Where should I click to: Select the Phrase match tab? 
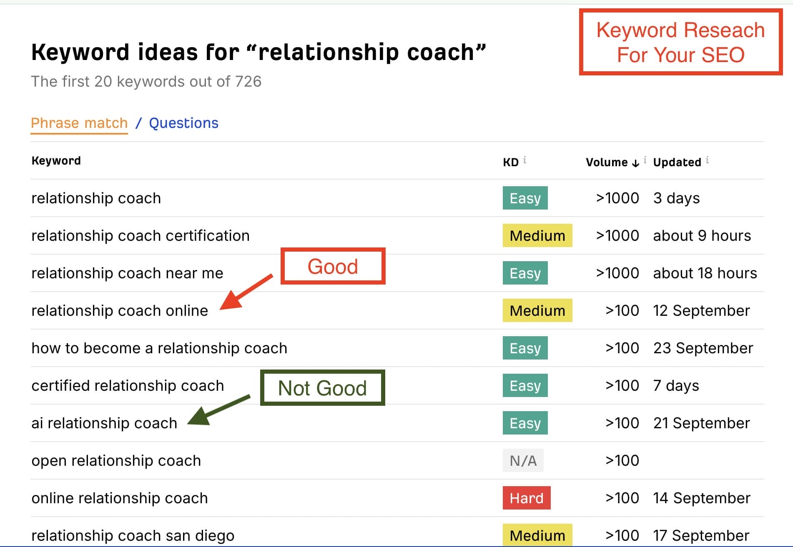[79, 123]
